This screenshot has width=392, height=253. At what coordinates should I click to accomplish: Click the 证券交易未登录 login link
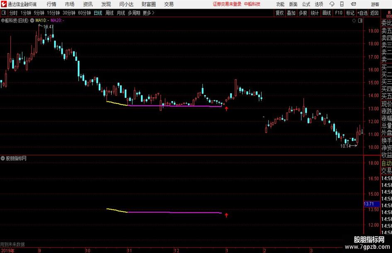pyautogui.click(x=227, y=4)
